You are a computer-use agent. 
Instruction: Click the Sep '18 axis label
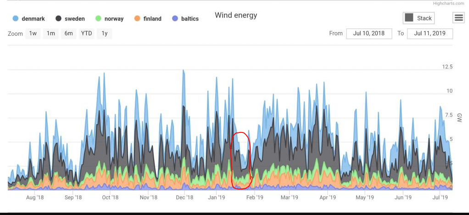click(73, 198)
